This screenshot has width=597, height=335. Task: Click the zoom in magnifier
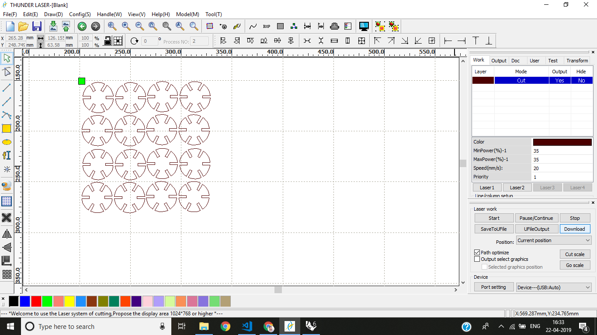[x=126, y=26]
